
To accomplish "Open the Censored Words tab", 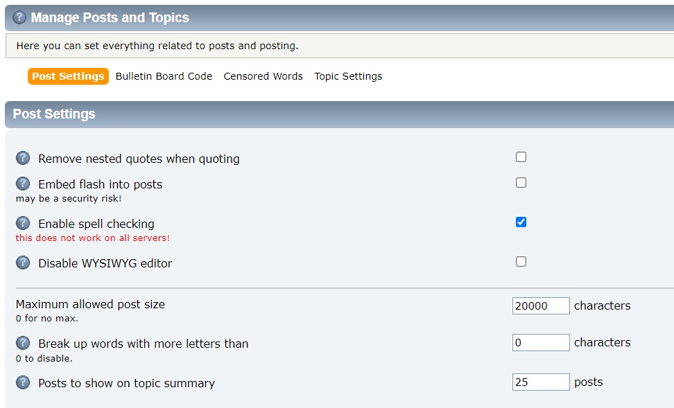I will click(x=263, y=76).
